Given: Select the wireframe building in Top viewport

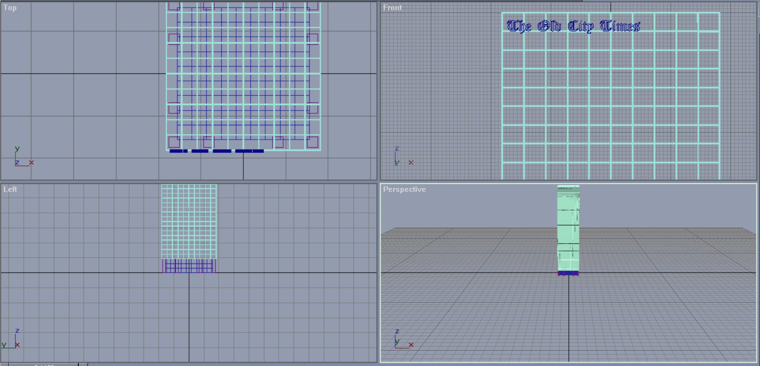Looking at the screenshot, I should tap(243, 76).
